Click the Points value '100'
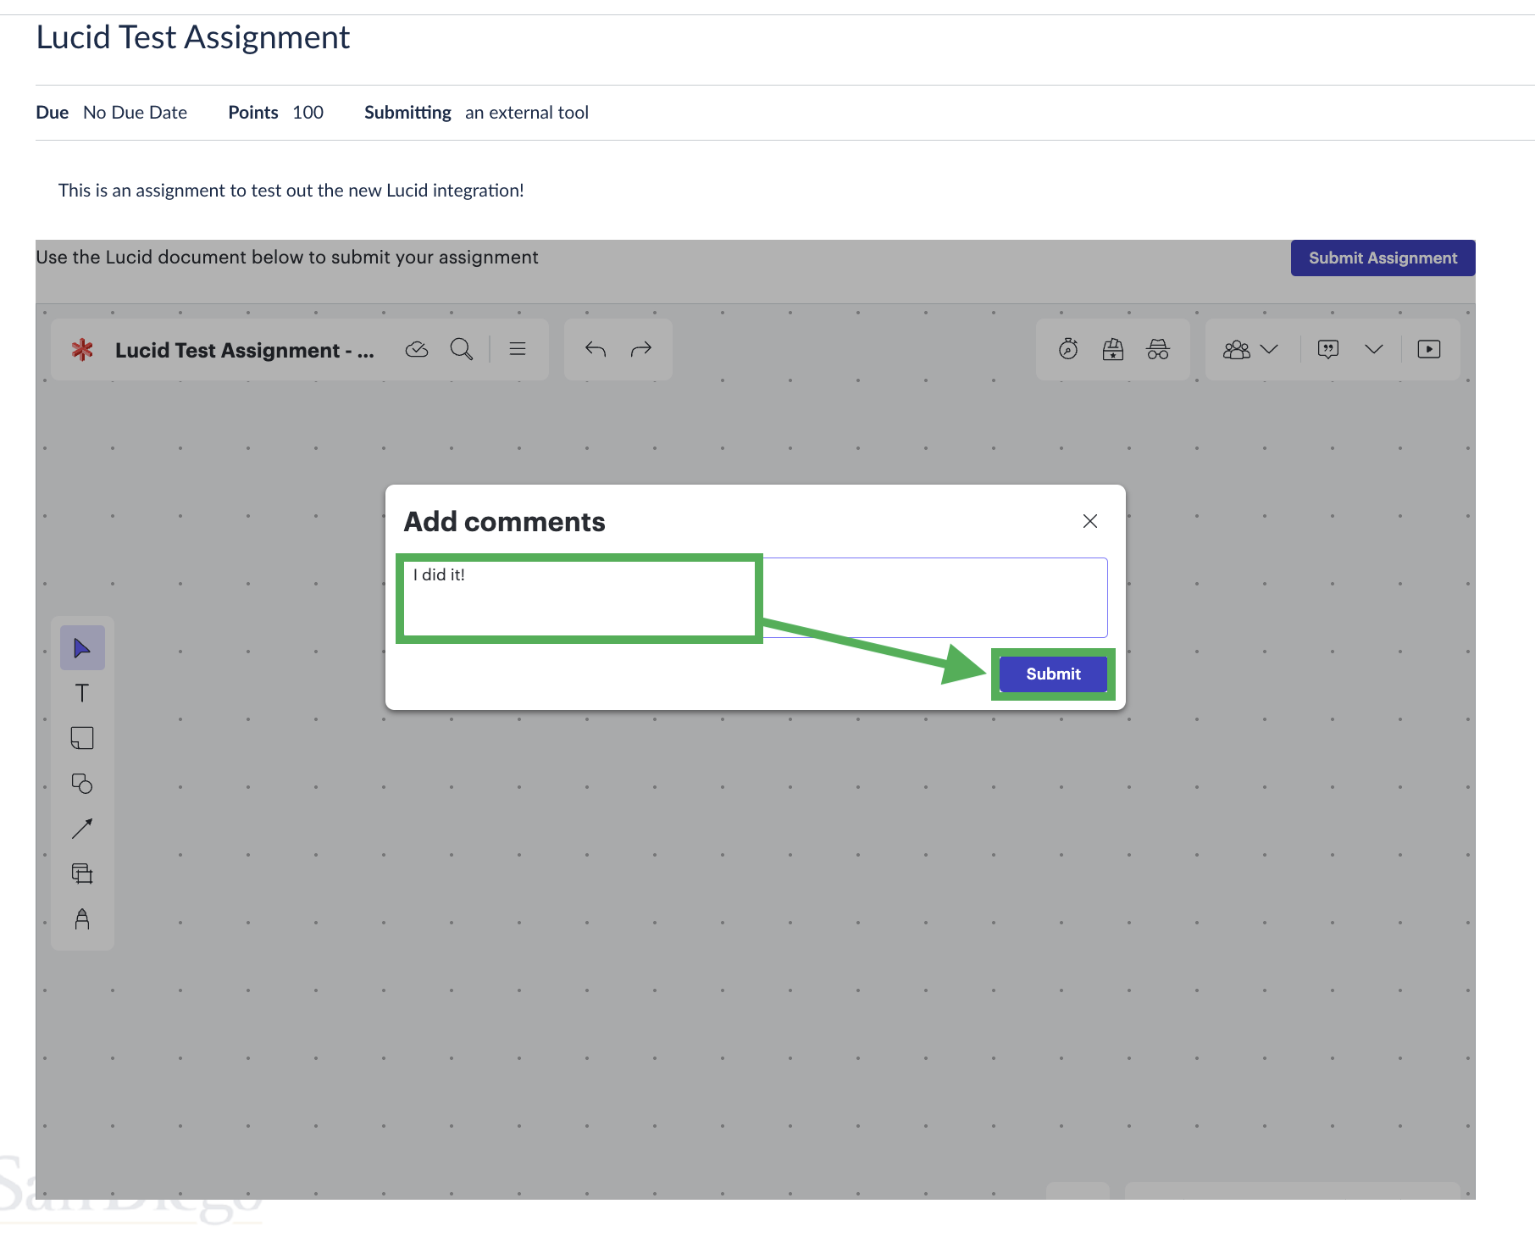1535x1237 pixels. point(308,113)
